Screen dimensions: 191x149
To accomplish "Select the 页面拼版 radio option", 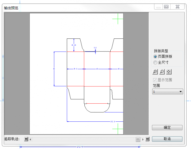I will click(x=155, y=56).
